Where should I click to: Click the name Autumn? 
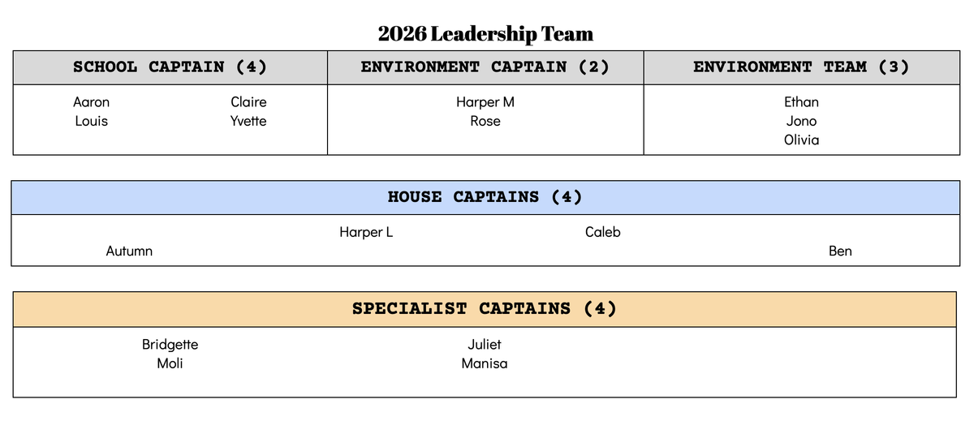click(129, 251)
